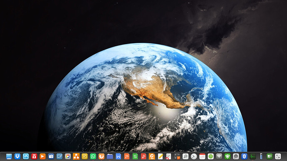The height and width of the screenshot is (161, 287).
Task: Open the drawing tablet pen app
Action: click(x=59, y=156)
